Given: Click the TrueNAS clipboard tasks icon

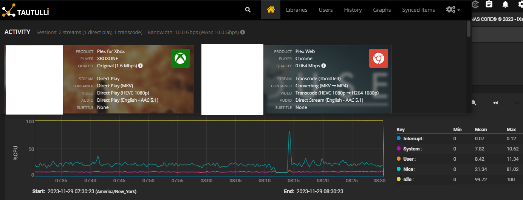Looking at the screenshot, I should [489, 4].
